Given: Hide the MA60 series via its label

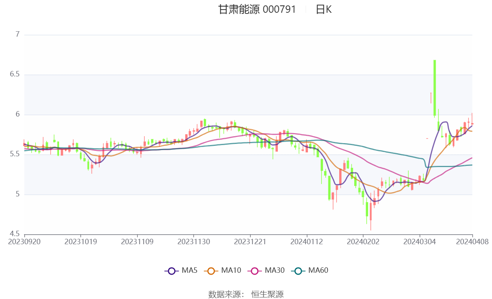Looking at the screenshot, I should (x=318, y=270).
